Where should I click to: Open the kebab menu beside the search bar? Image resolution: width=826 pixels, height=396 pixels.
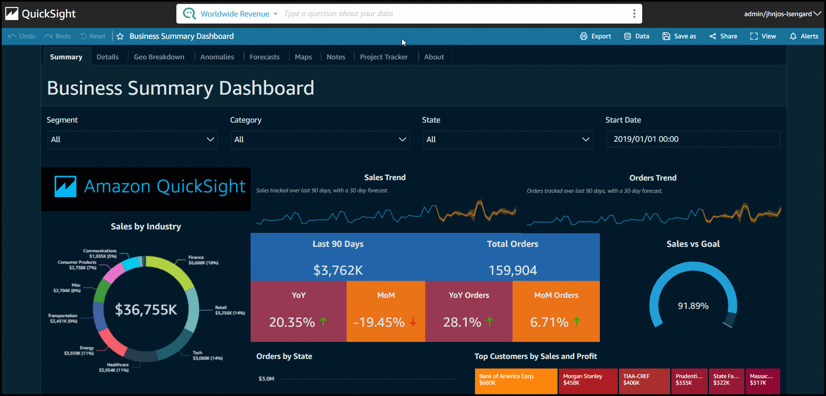[634, 14]
